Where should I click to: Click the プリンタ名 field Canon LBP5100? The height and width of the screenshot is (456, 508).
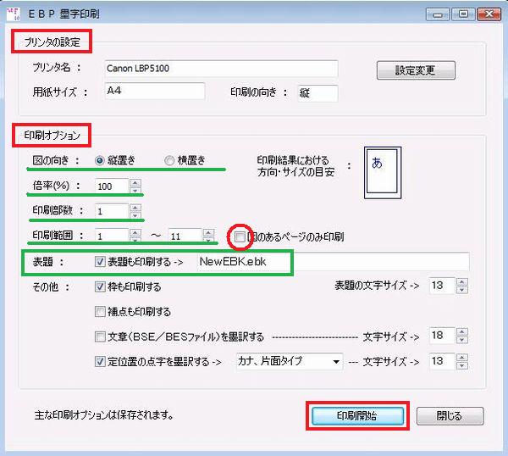pos(220,68)
